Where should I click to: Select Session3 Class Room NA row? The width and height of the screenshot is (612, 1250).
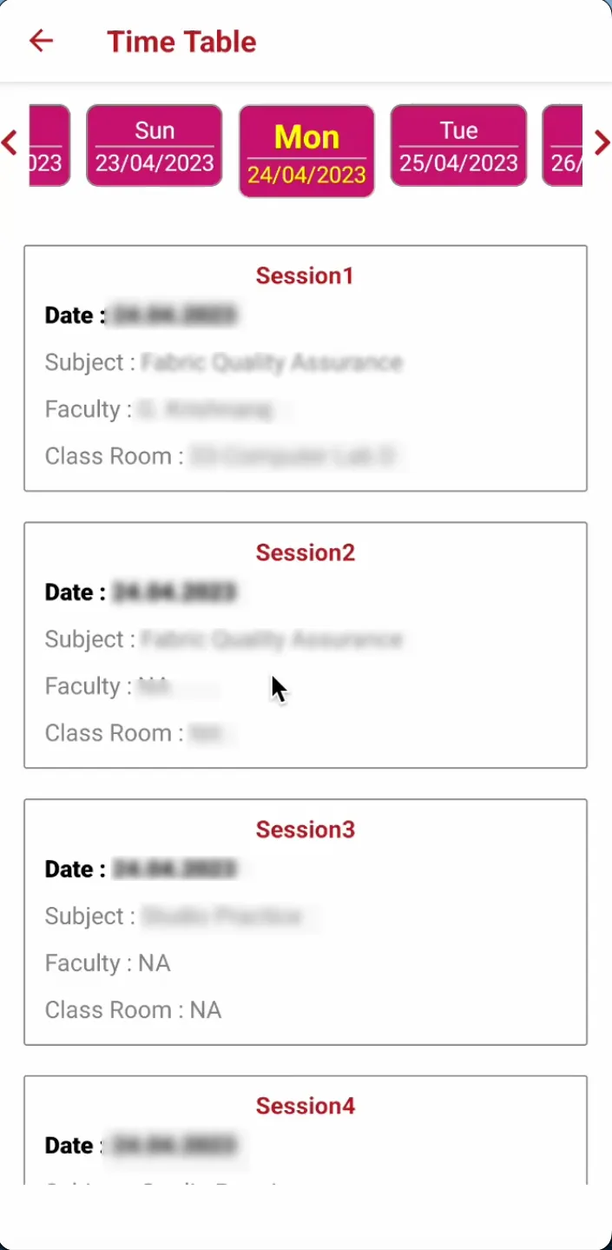tap(133, 1010)
